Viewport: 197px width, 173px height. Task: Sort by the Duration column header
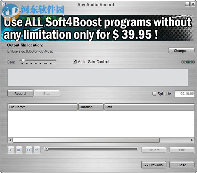click(x=91, y=107)
